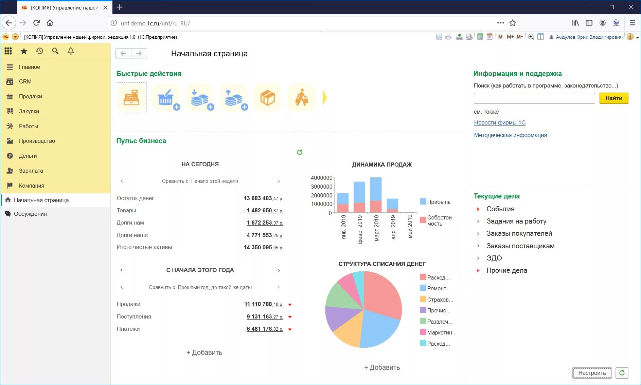
Task: Open Favorites star icon in sidebar
Action: coord(24,51)
